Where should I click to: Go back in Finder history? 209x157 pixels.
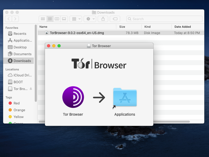(x=8, y=19)
